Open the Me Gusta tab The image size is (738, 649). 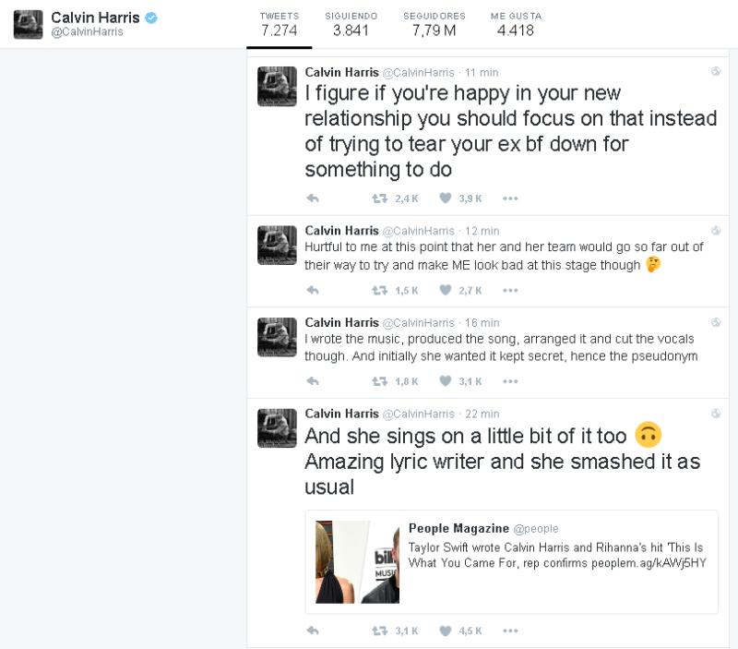coord(516,24)
